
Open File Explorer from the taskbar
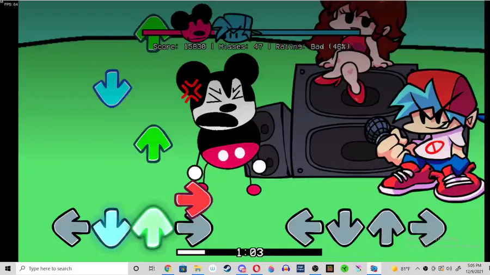point(198,268)
